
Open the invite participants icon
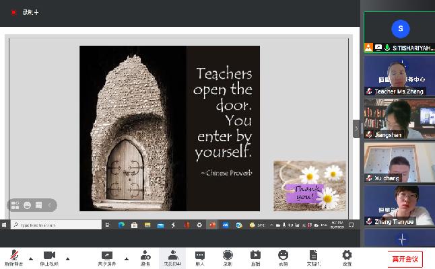pos(145,256)
